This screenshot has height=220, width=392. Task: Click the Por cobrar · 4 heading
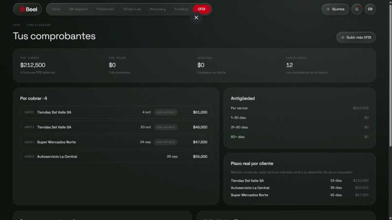click(x=34, y=99)
